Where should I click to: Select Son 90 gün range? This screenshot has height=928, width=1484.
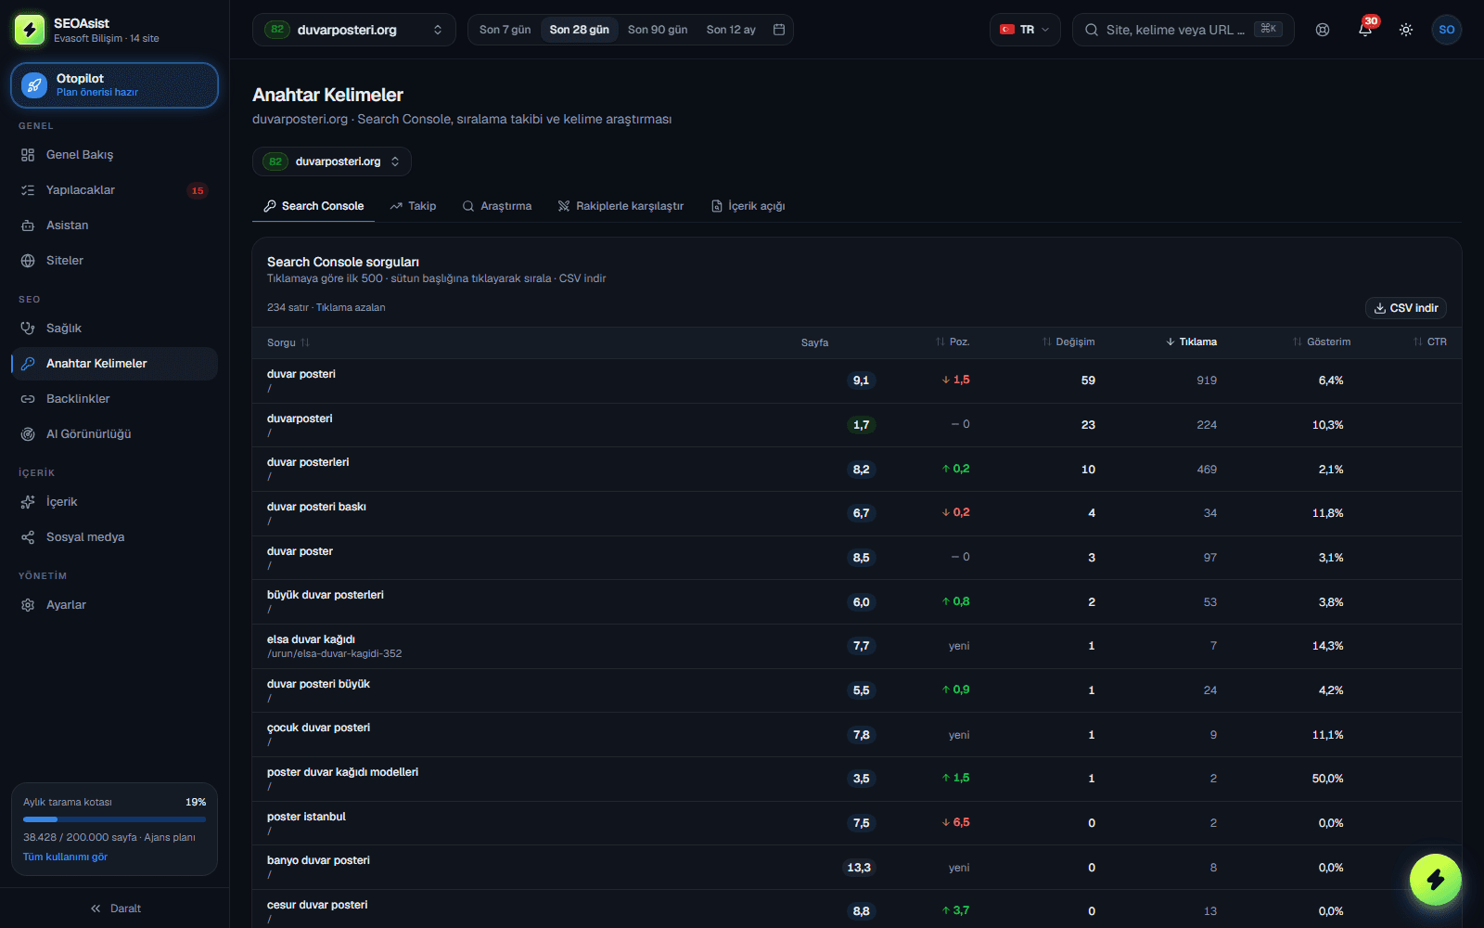tap(658, 30)
